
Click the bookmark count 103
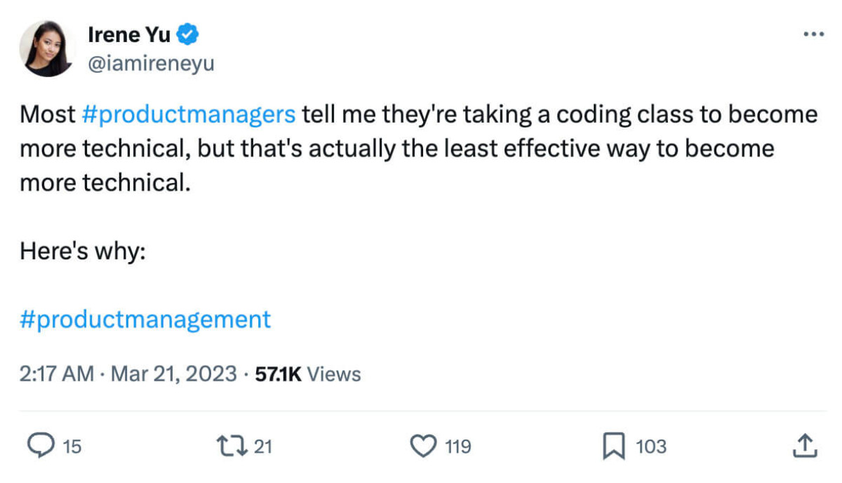coord(651,447)
